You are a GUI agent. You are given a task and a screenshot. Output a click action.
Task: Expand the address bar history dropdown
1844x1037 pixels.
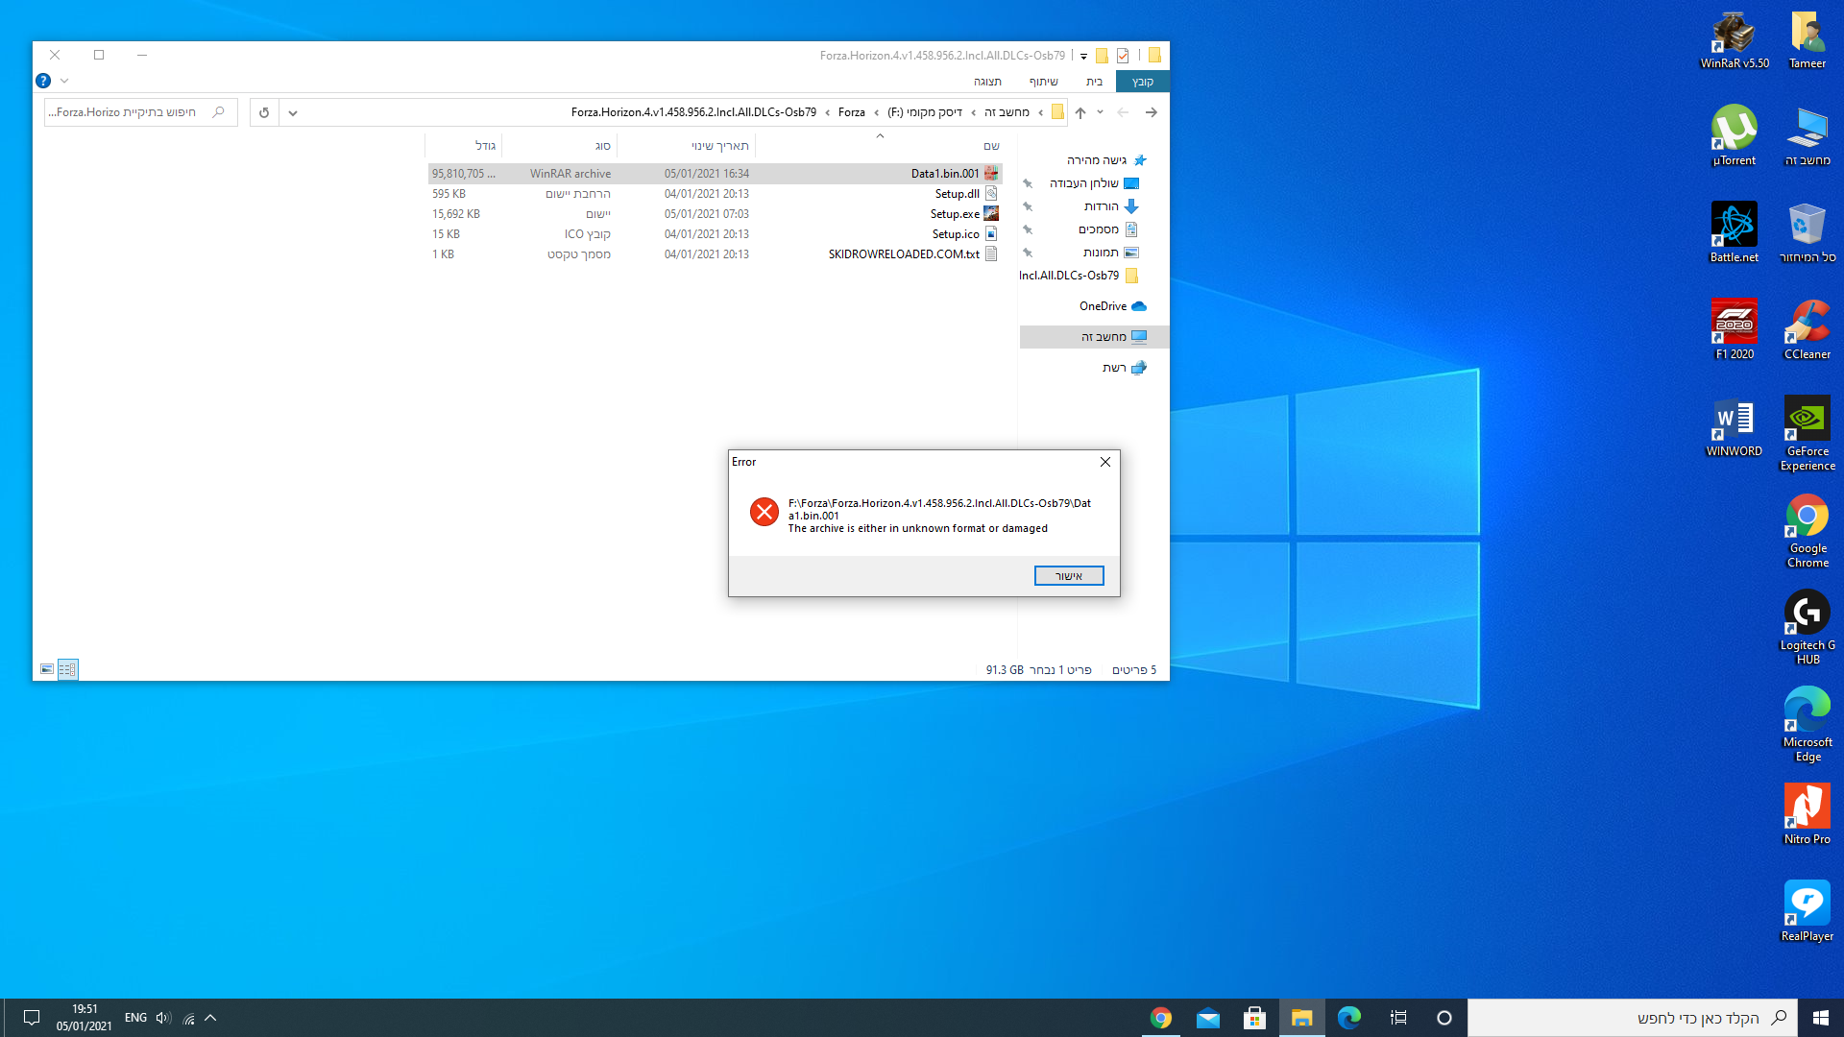(x=293, y=112)
